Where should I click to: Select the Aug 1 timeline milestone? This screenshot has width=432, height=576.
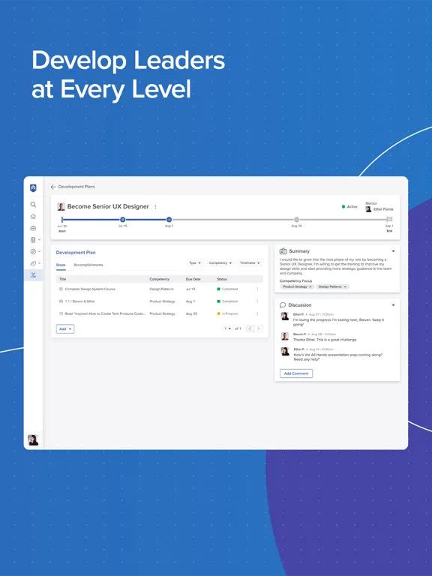169,219
